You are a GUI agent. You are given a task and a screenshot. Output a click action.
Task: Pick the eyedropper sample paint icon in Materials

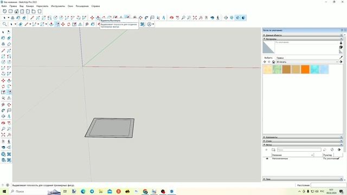(341, 57)
